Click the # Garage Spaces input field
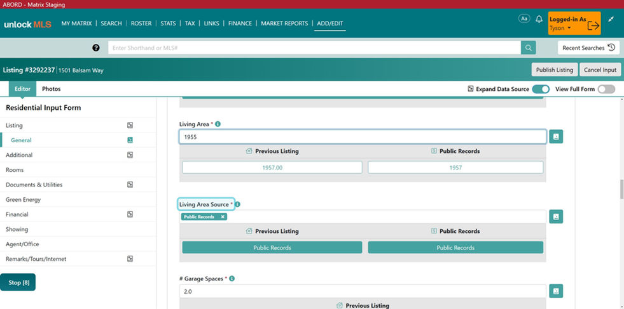Viewport: 624px width, 309px height. point(363,291)
